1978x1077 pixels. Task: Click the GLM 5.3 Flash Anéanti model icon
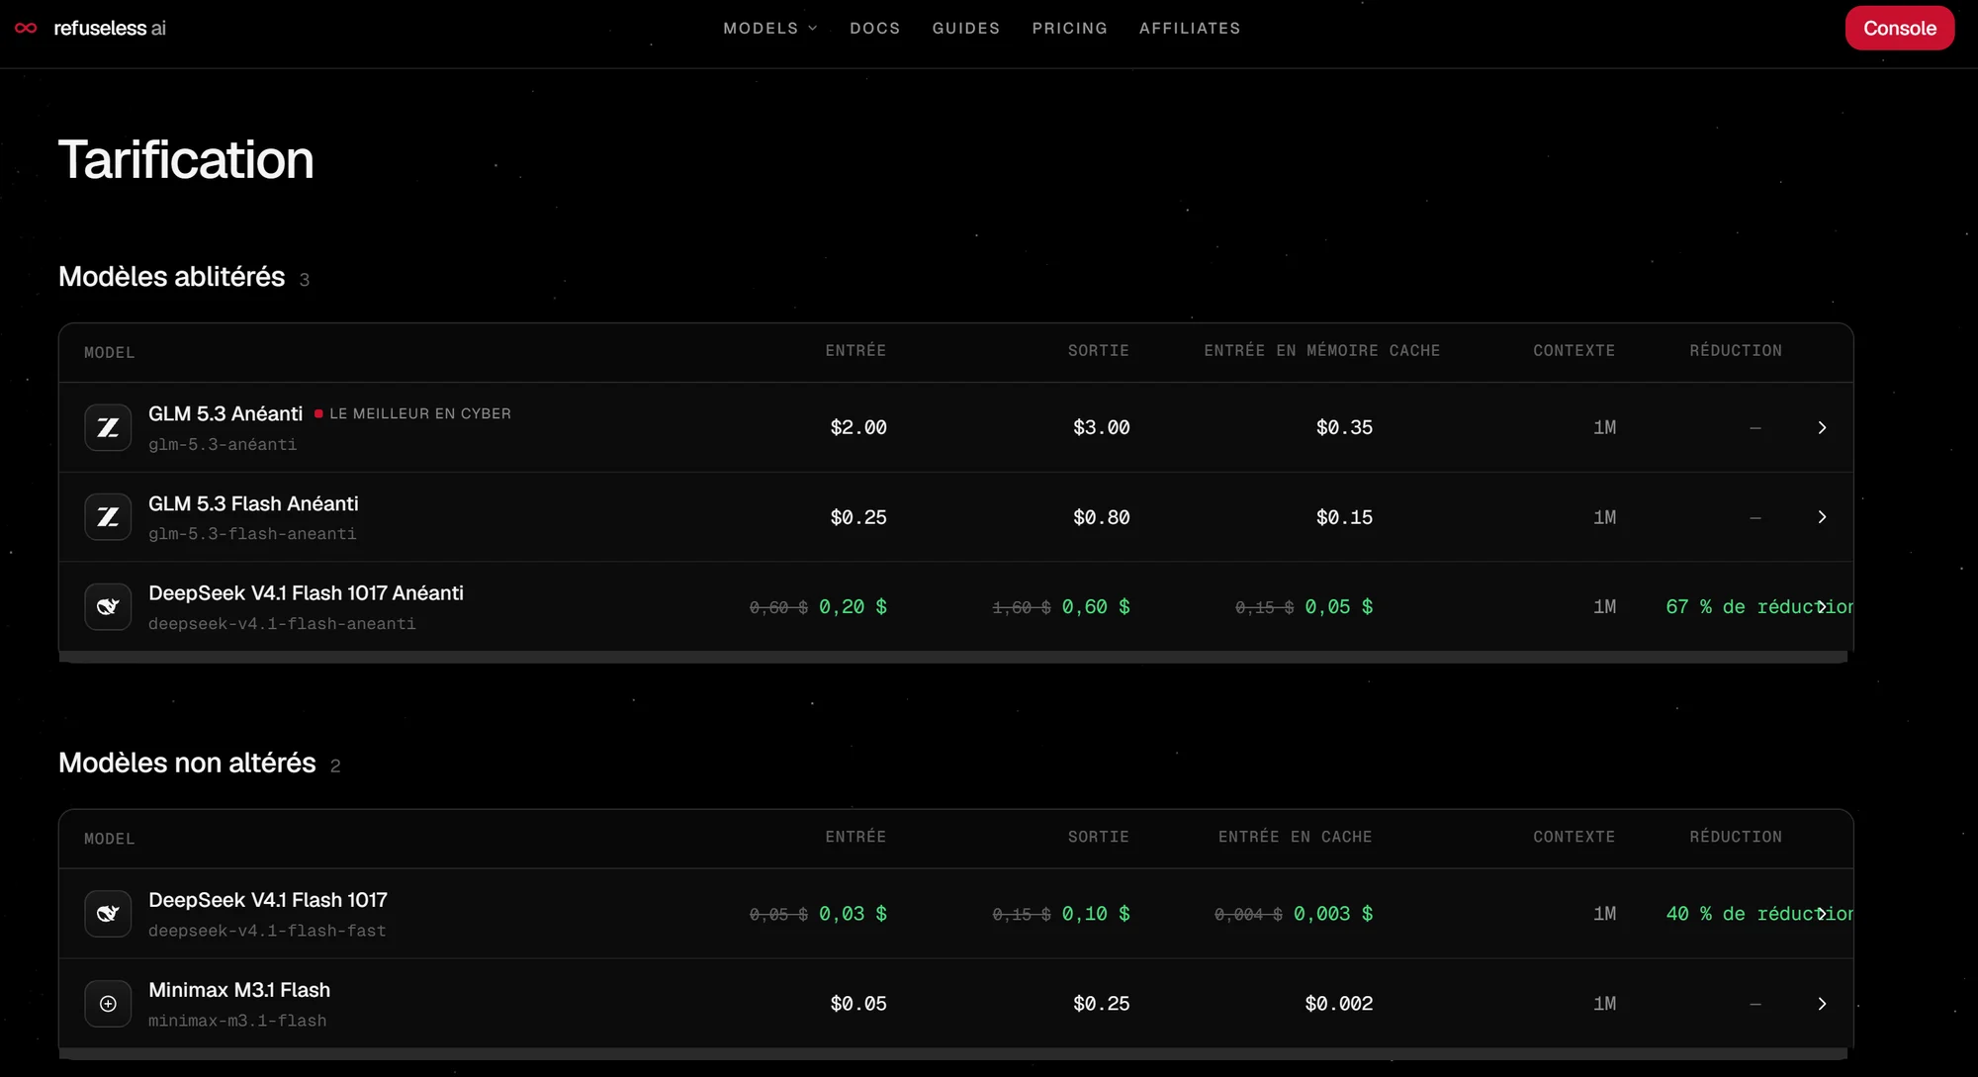pos(108,517)
